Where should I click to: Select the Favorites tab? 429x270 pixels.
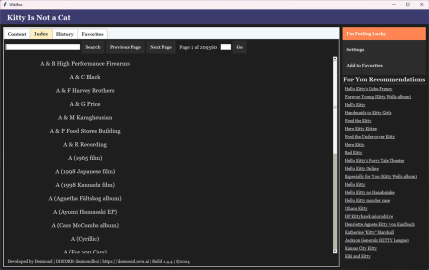(x=92, y=34)
